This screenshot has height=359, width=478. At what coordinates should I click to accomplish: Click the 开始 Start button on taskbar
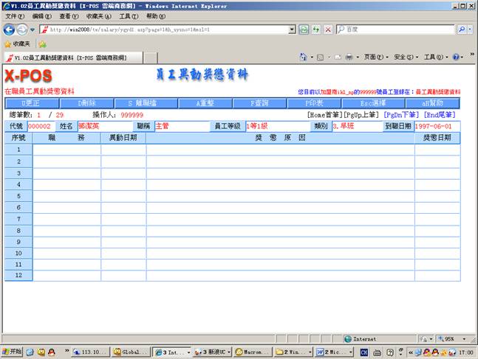[13, 352]
